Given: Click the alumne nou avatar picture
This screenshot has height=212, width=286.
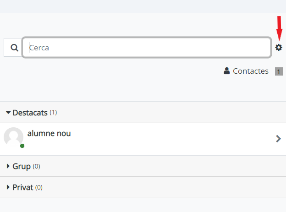Looking at the screenshot, I should [13, 137].
